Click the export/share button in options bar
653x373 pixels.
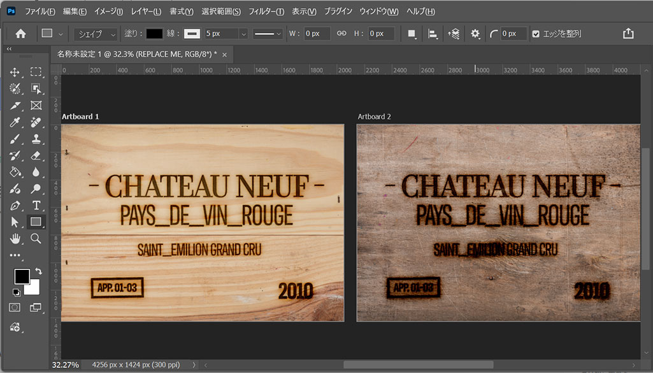coord(629,34)
